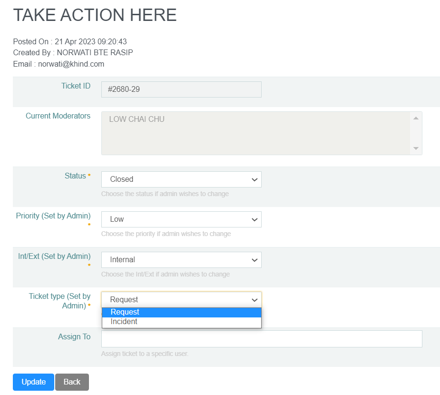Screen dimensions: 440x395
Task: Open the Priority dropdown set to Low
Action: 181,219
